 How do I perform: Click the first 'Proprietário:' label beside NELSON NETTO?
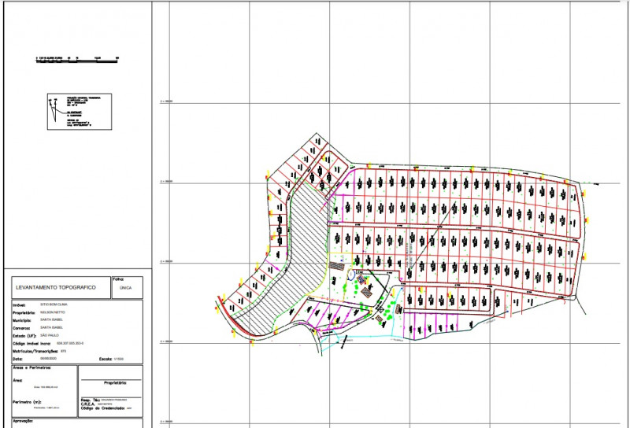click(x=24, y=313)
